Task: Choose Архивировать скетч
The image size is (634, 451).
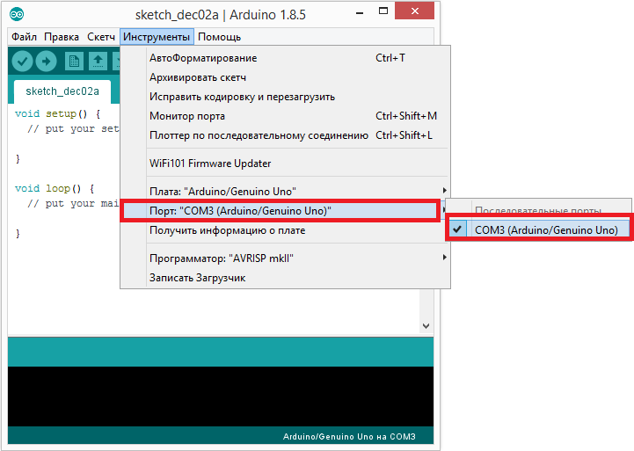Action: tap(286, 77)
